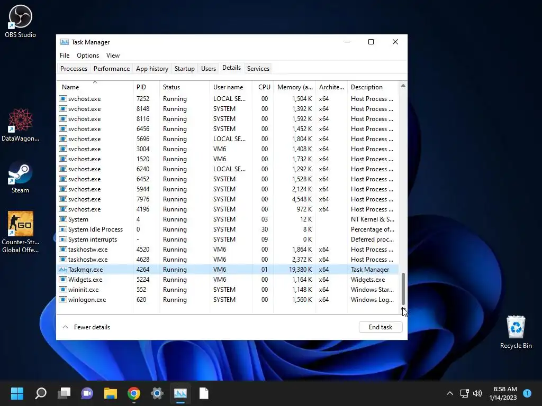This screenshot has width=542, height=406.
Task: Sort by the Description column header
Action: [x=373, y=87]
